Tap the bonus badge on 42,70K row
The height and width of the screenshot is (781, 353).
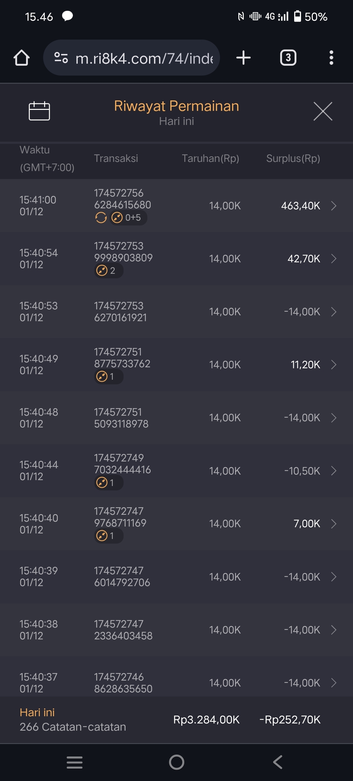(x=108, y=271)
